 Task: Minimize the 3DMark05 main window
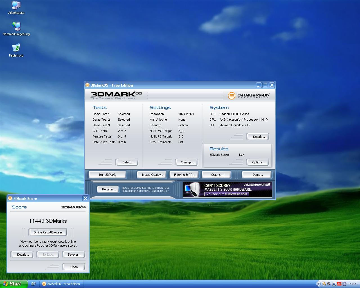pos(259,85)
